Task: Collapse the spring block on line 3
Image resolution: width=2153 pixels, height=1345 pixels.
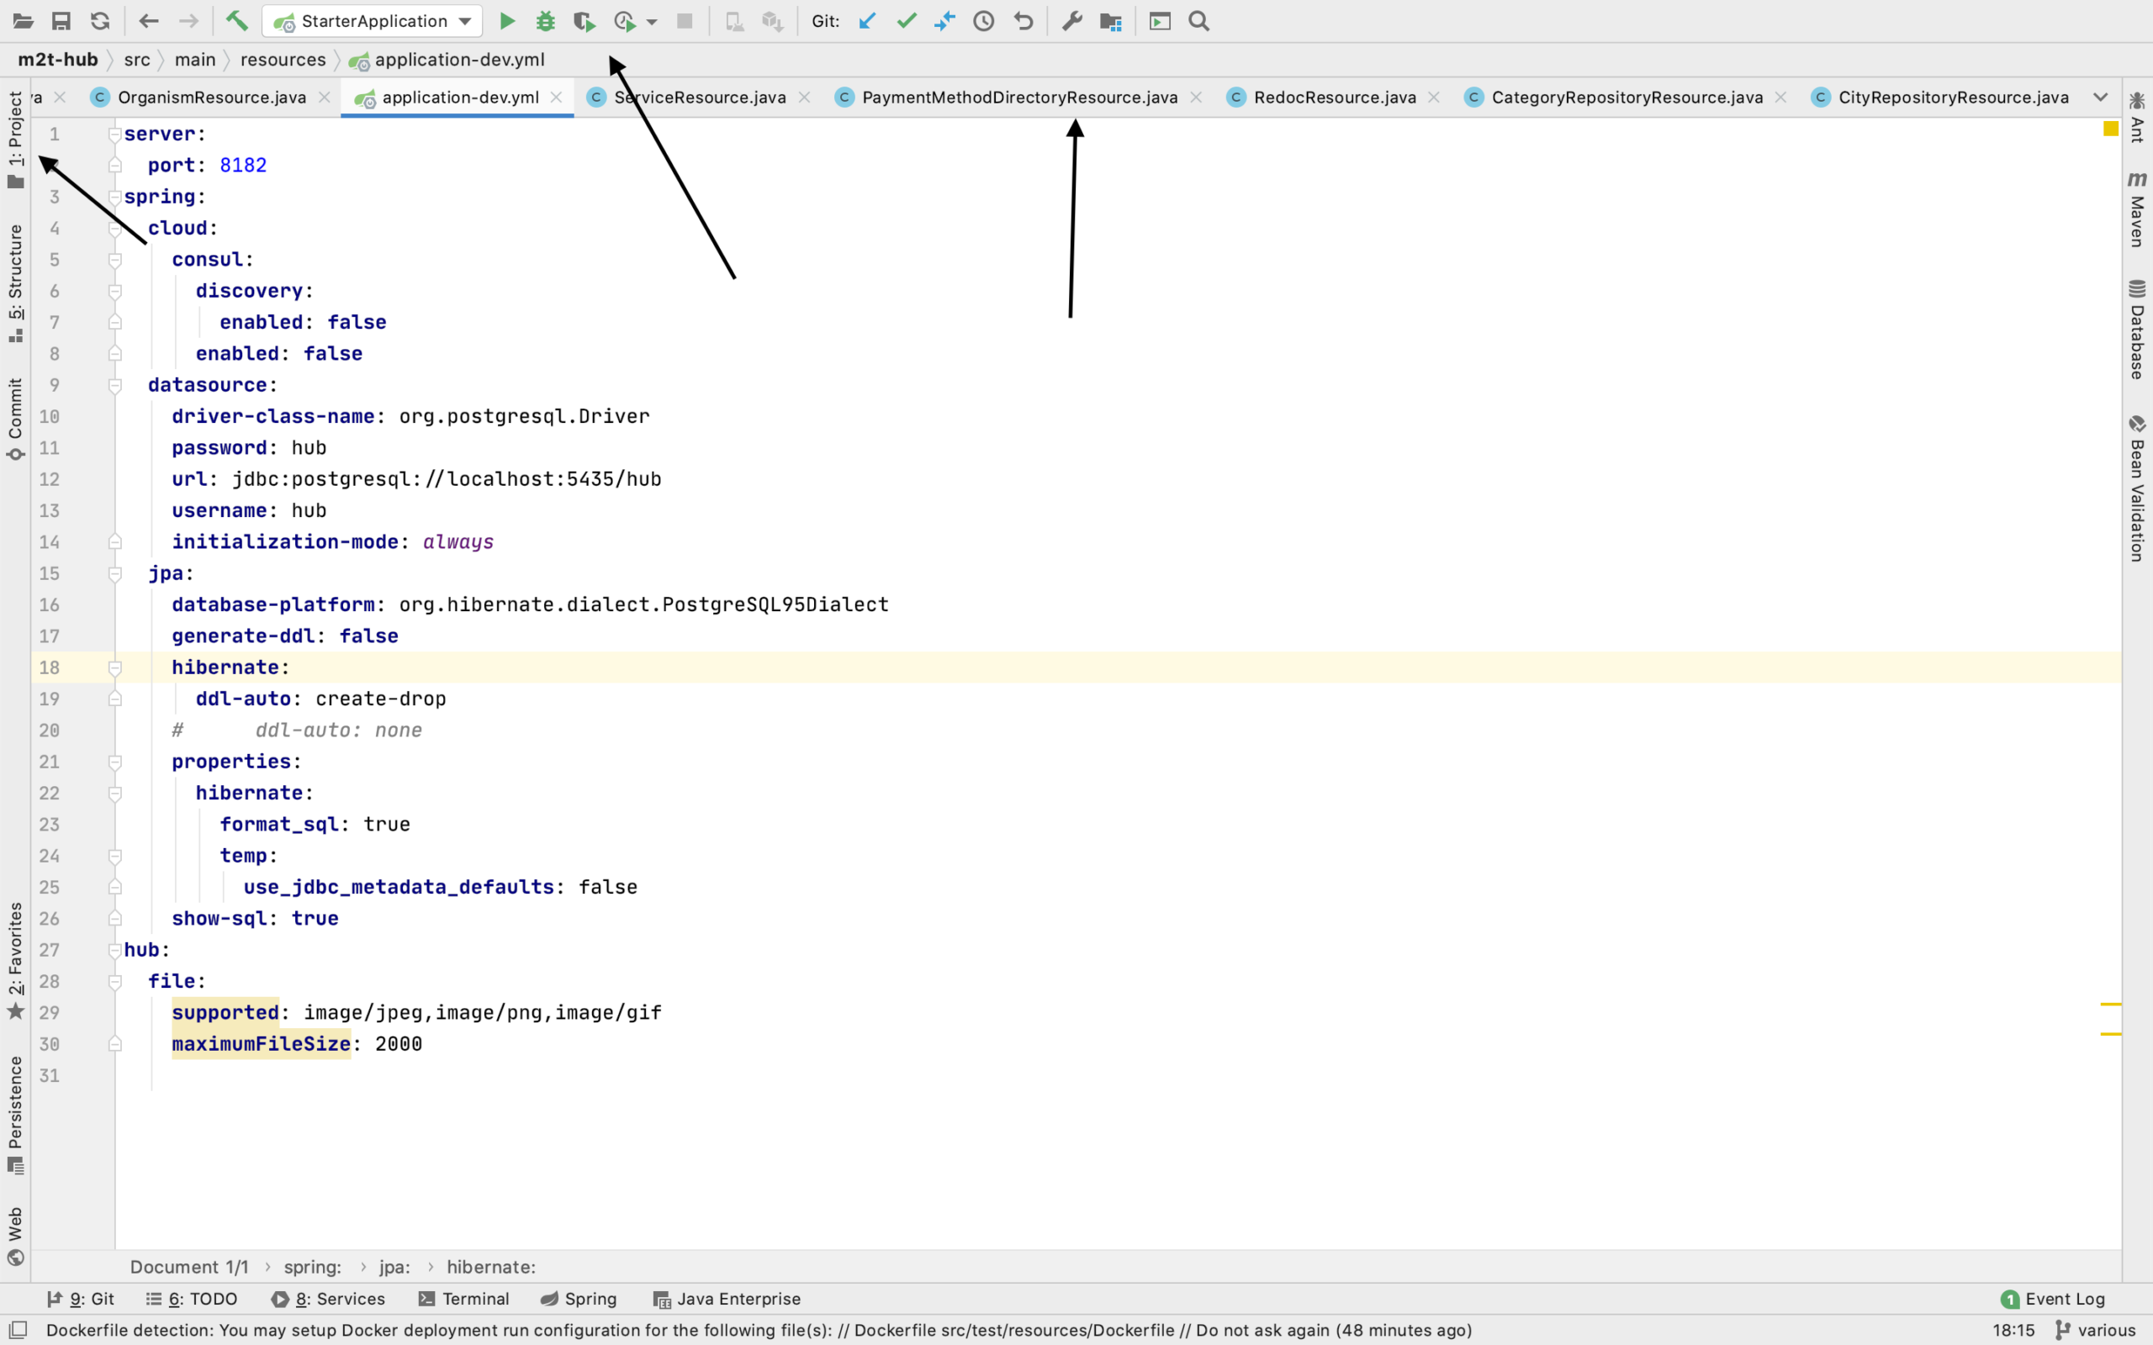Action: pyautogui.click(x=114, y=197)
